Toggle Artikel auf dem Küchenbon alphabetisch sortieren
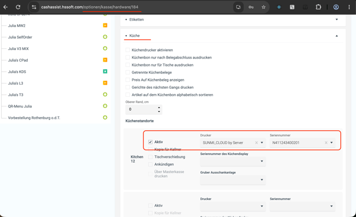The height and width of the screenshot is (217, 356). pos(128,95)
